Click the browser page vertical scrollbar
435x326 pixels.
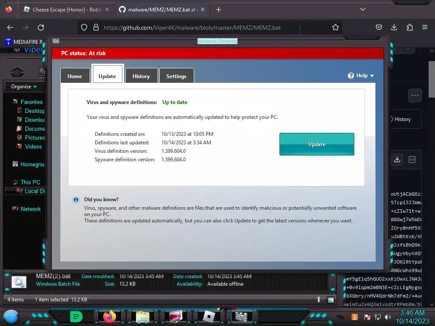click(x=432, y=79)
